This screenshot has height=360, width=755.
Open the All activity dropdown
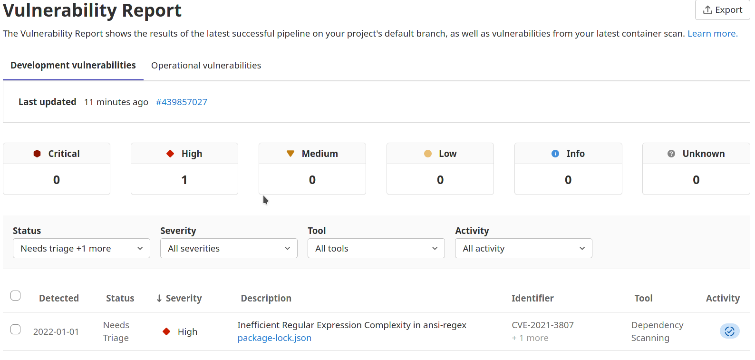[x=523, y=249]
